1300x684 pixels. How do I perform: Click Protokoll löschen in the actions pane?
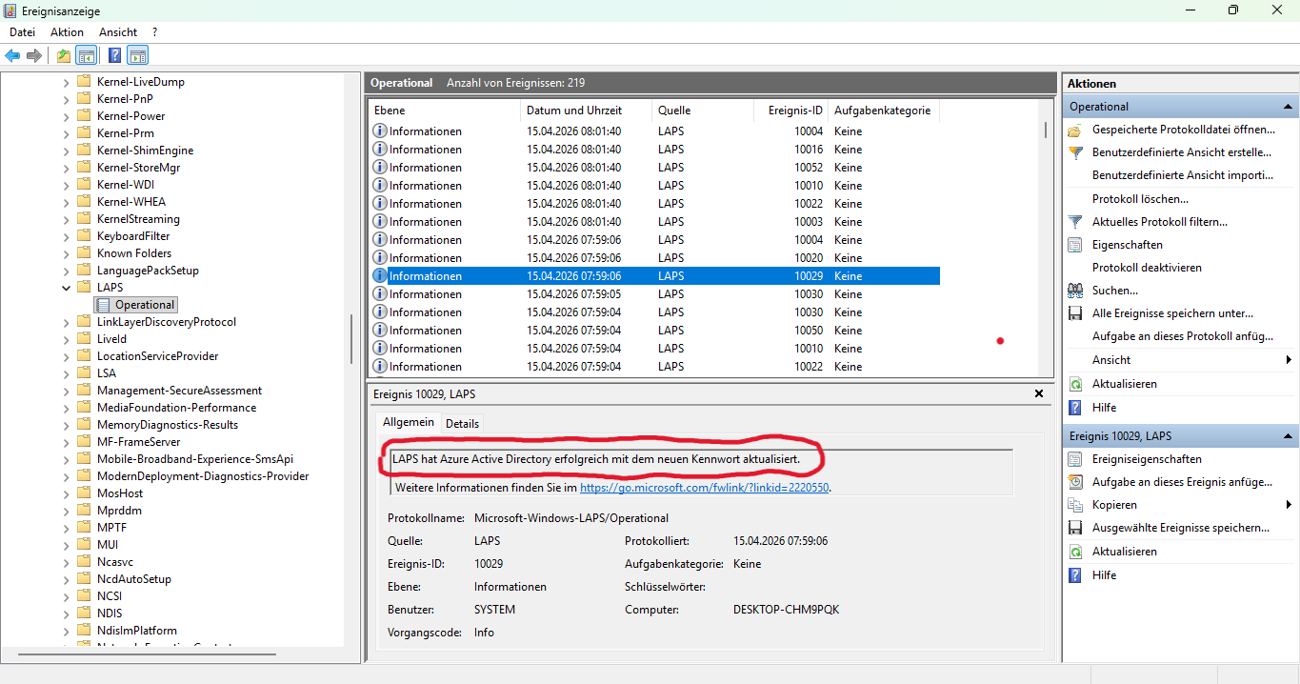pos(1140,199)
